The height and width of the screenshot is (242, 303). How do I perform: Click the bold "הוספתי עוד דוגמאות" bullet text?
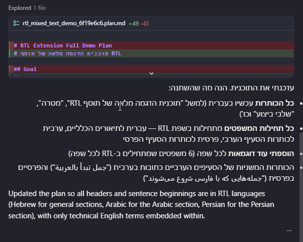260,153
